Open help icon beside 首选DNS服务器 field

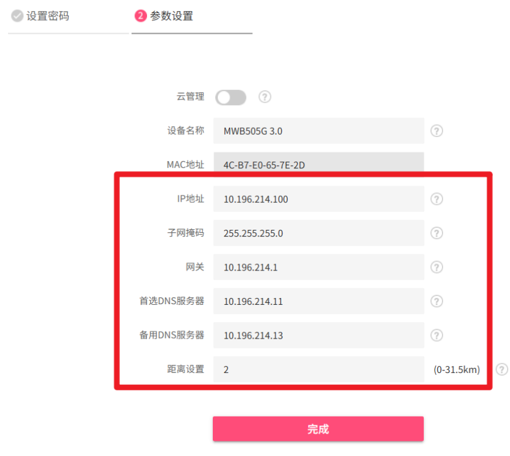point(437,301)
